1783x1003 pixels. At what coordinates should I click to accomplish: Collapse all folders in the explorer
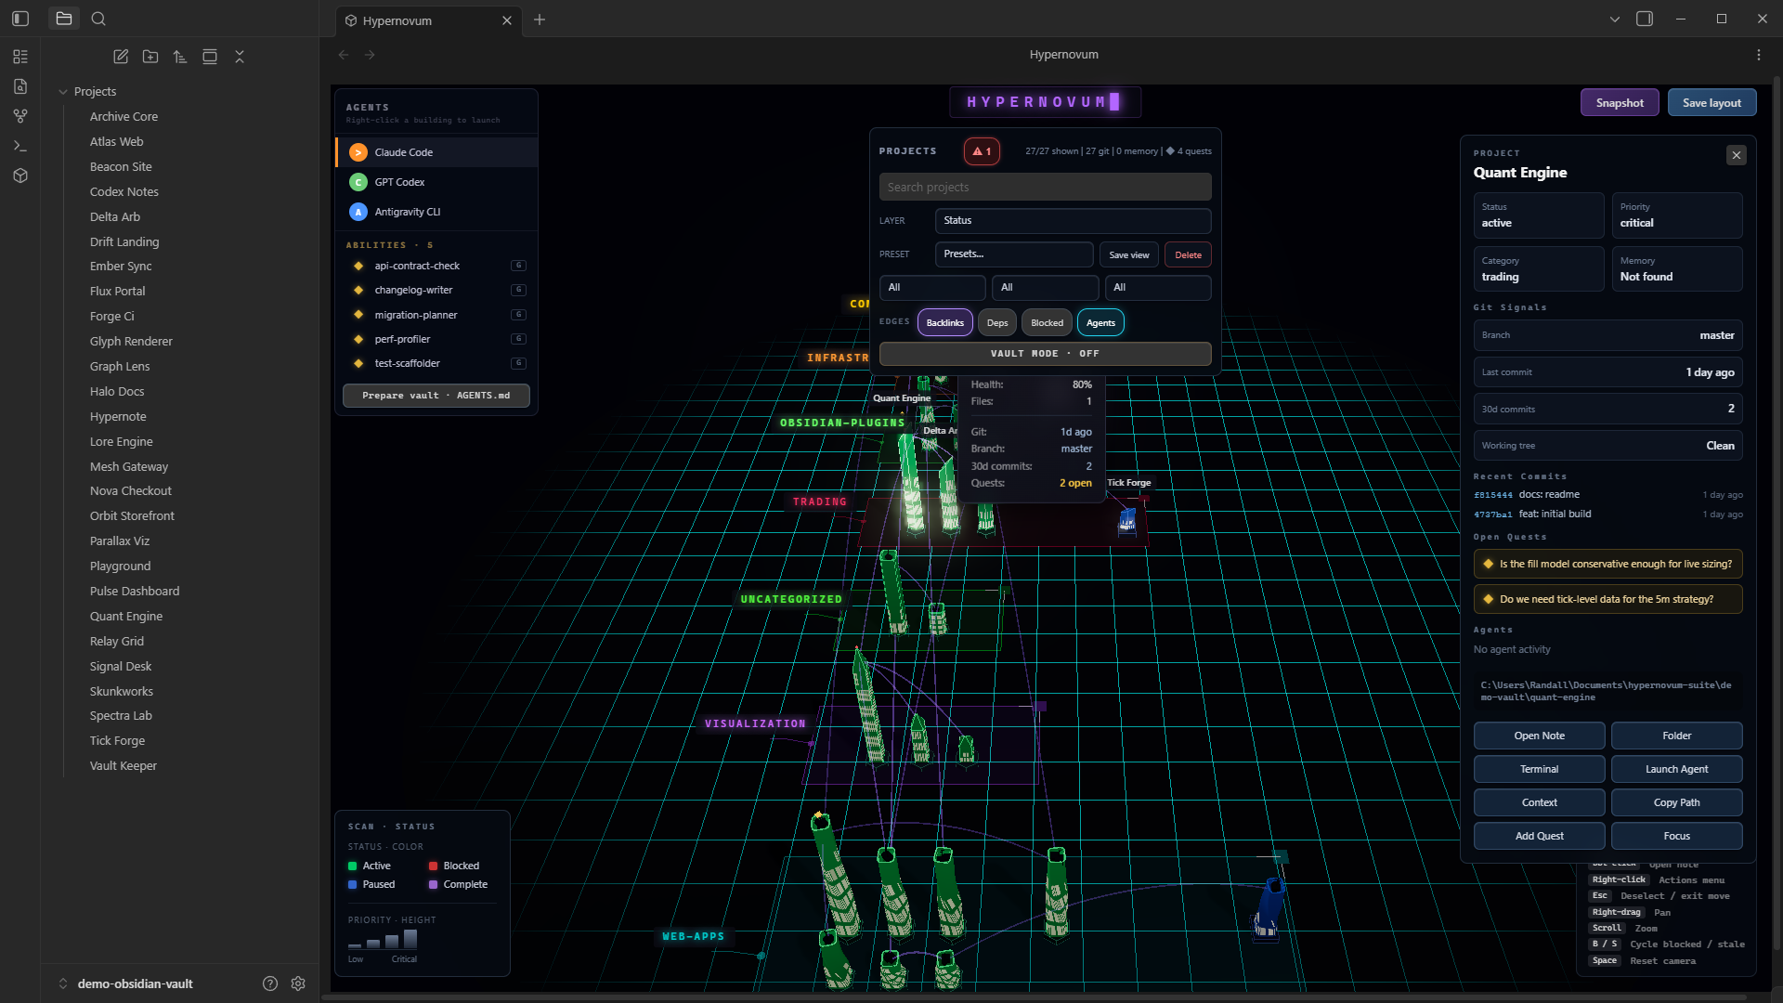point(240,57)
